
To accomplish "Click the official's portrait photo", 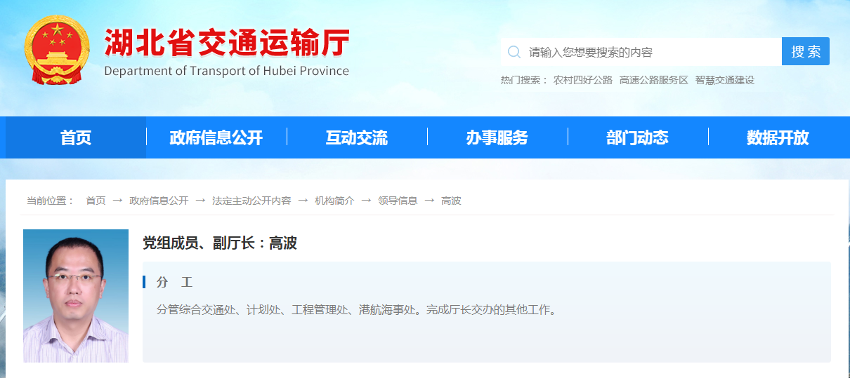I will [76, 296].
